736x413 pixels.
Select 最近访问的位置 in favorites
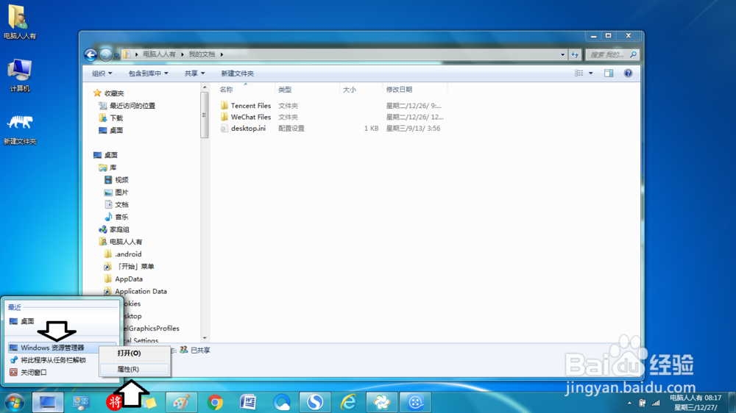click(132, 106)
